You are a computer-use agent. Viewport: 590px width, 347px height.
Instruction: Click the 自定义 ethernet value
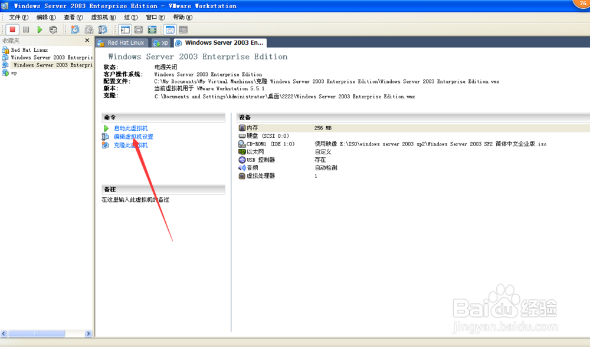[x=323, y=152]
